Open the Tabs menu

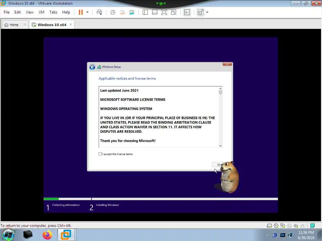pos(53,12)
